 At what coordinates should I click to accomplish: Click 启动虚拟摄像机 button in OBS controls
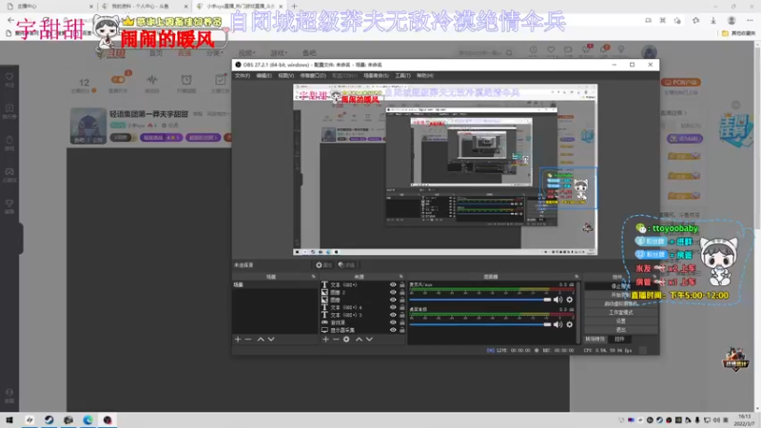click(621, 303)
